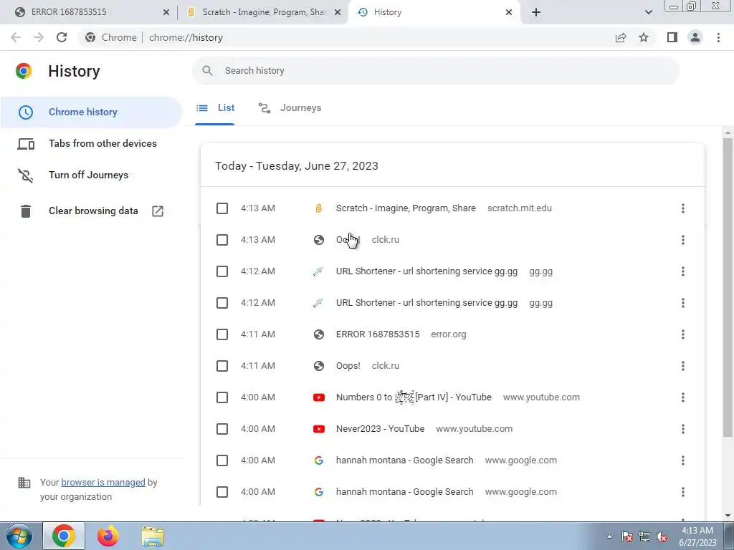Bookmark this page with the star icon
Image resolution: width=734 pixels, height=550 pixels.
pyautogui.click(x=644, y=37)
